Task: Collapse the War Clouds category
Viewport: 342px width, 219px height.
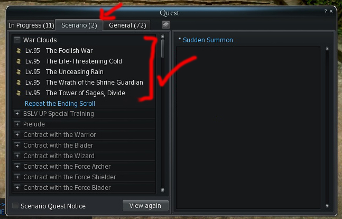Action: pyautogui.click(x=17, y=40)
